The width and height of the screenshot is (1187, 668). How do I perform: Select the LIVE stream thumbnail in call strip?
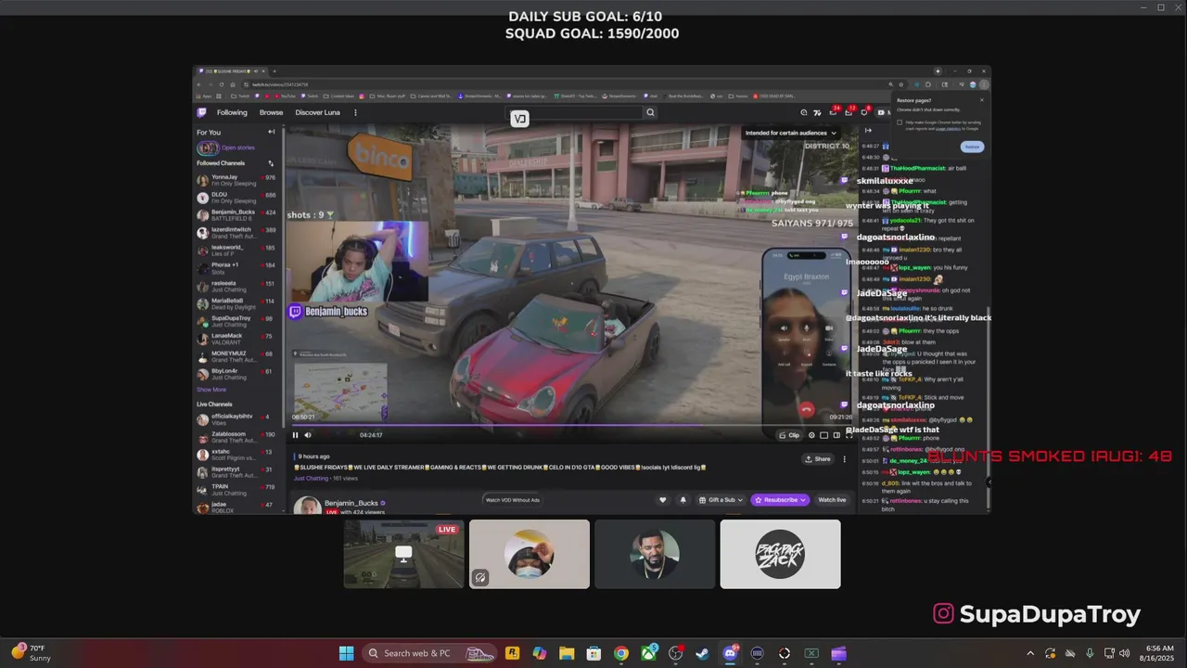click(403, 554)
